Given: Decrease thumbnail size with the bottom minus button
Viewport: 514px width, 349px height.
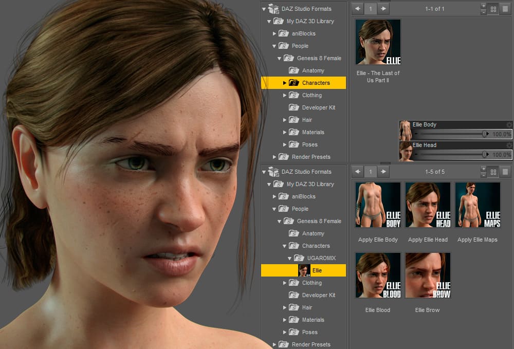Looking at the screenshot, I should pos(484,175).
